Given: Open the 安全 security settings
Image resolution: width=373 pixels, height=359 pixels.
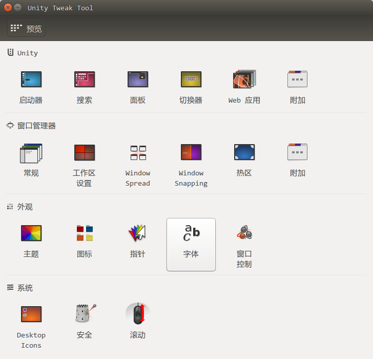Looking at the screenshot, I should click(85, 322).
